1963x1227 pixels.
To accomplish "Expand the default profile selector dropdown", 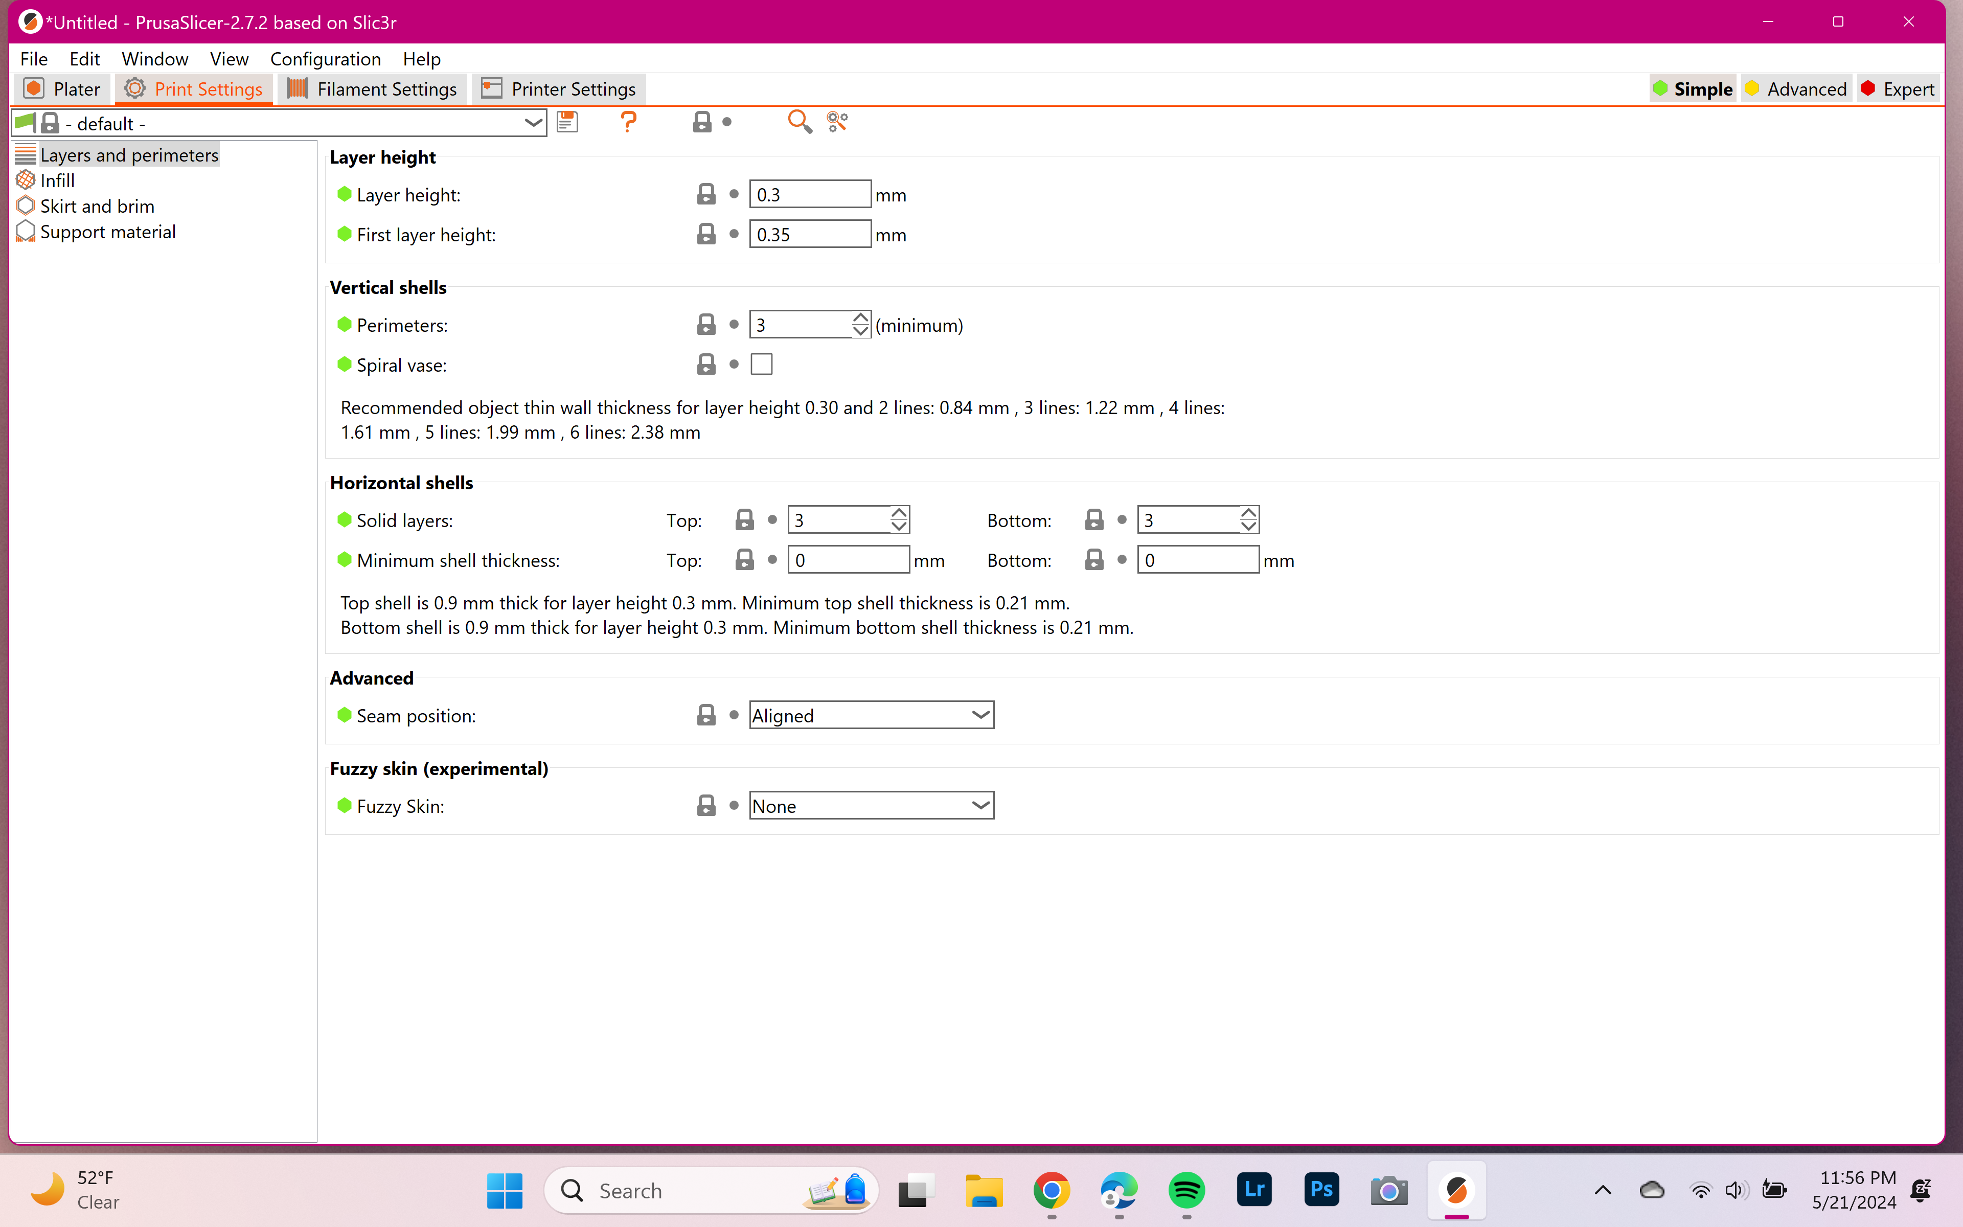I will coord(534,123).
